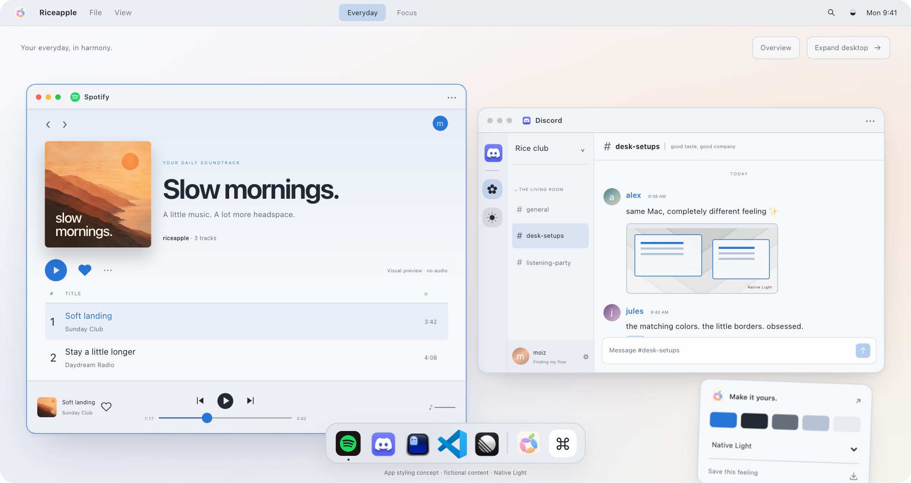Go back in Spotify navigation
The height and width of the screenshot is (483, 911).
click(48, 125)
